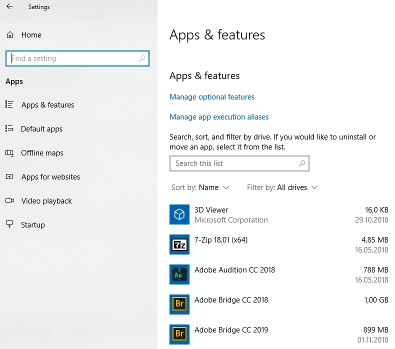The height and width of the screenshot is (349, 395).
Task: Open Startup section
Action: point(33,225)
